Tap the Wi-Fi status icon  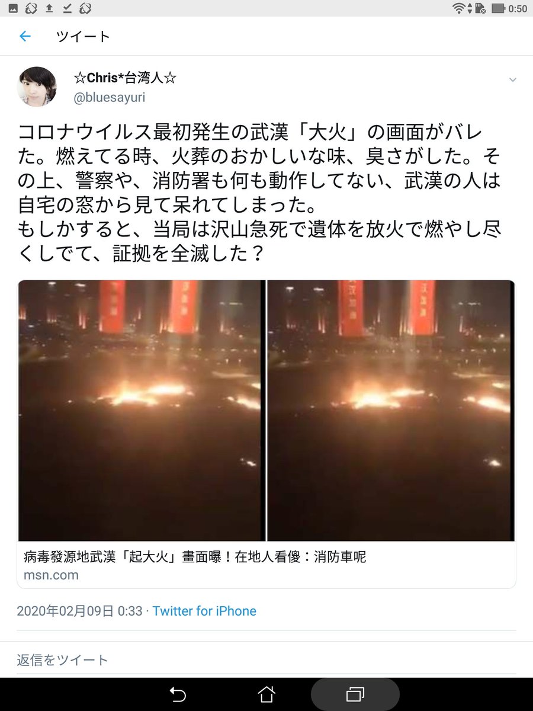458,8
